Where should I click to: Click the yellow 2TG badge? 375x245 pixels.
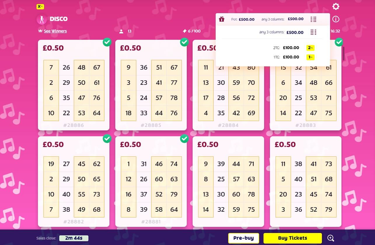point(310,48)
